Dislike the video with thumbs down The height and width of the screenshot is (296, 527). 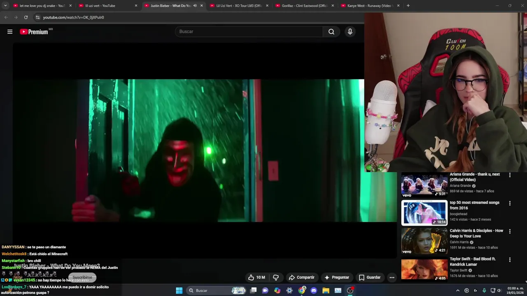coord(276,277)
